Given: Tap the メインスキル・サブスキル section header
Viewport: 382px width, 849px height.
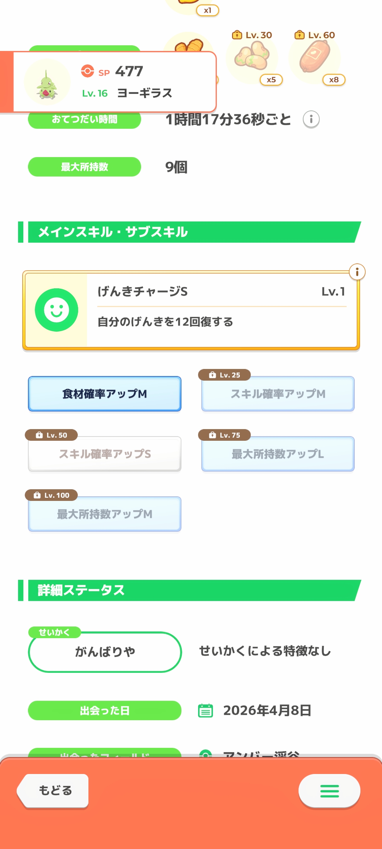Looking at the screenshot, I should (x=191, y=232).
